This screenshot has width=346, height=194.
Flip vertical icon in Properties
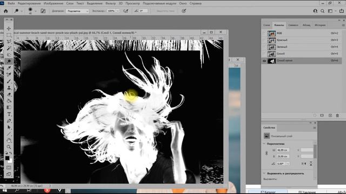coord(311,164)
